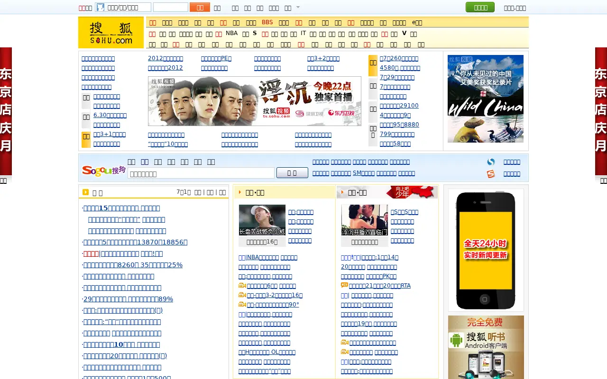Open the bold V navigation link
The image size is (607, 379).
click(x=404, y=33)
